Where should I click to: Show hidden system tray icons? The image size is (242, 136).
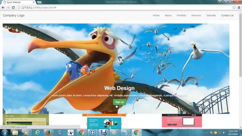coord(207,133)
